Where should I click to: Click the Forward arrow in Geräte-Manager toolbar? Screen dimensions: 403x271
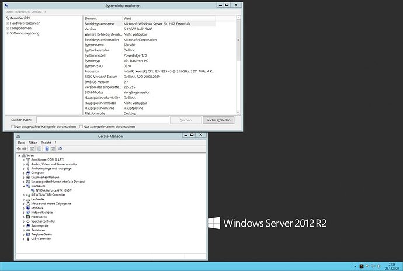25,148
